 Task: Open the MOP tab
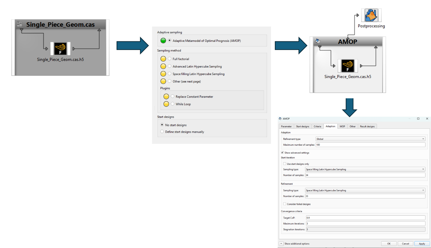coord(342,126)
